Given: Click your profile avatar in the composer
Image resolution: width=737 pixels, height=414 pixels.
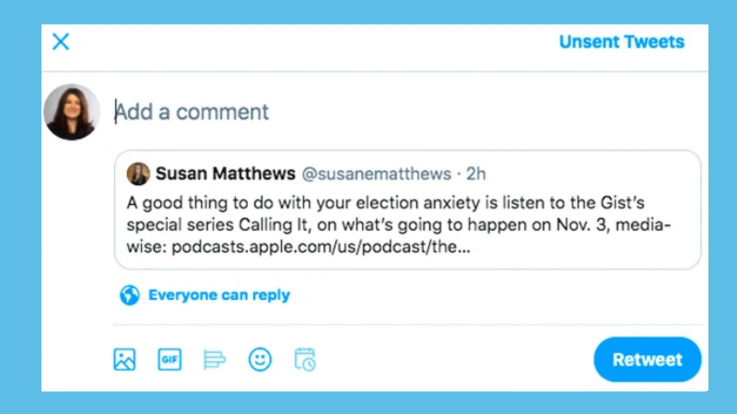Looking at the screenshot, I should pyautogui.click(x=72, y=111).
